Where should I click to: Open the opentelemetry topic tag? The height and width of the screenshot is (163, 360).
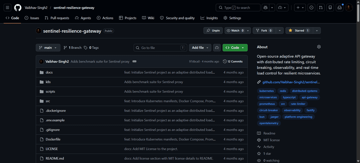[269, 123]
